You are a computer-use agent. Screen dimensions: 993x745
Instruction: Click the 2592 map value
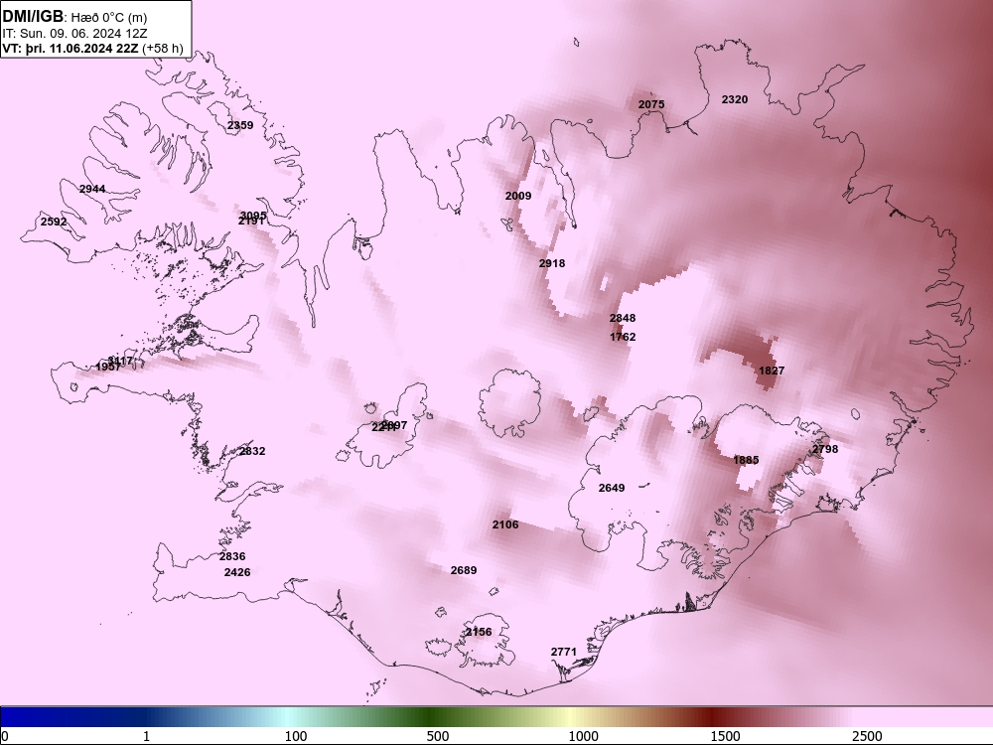point(54,222)
